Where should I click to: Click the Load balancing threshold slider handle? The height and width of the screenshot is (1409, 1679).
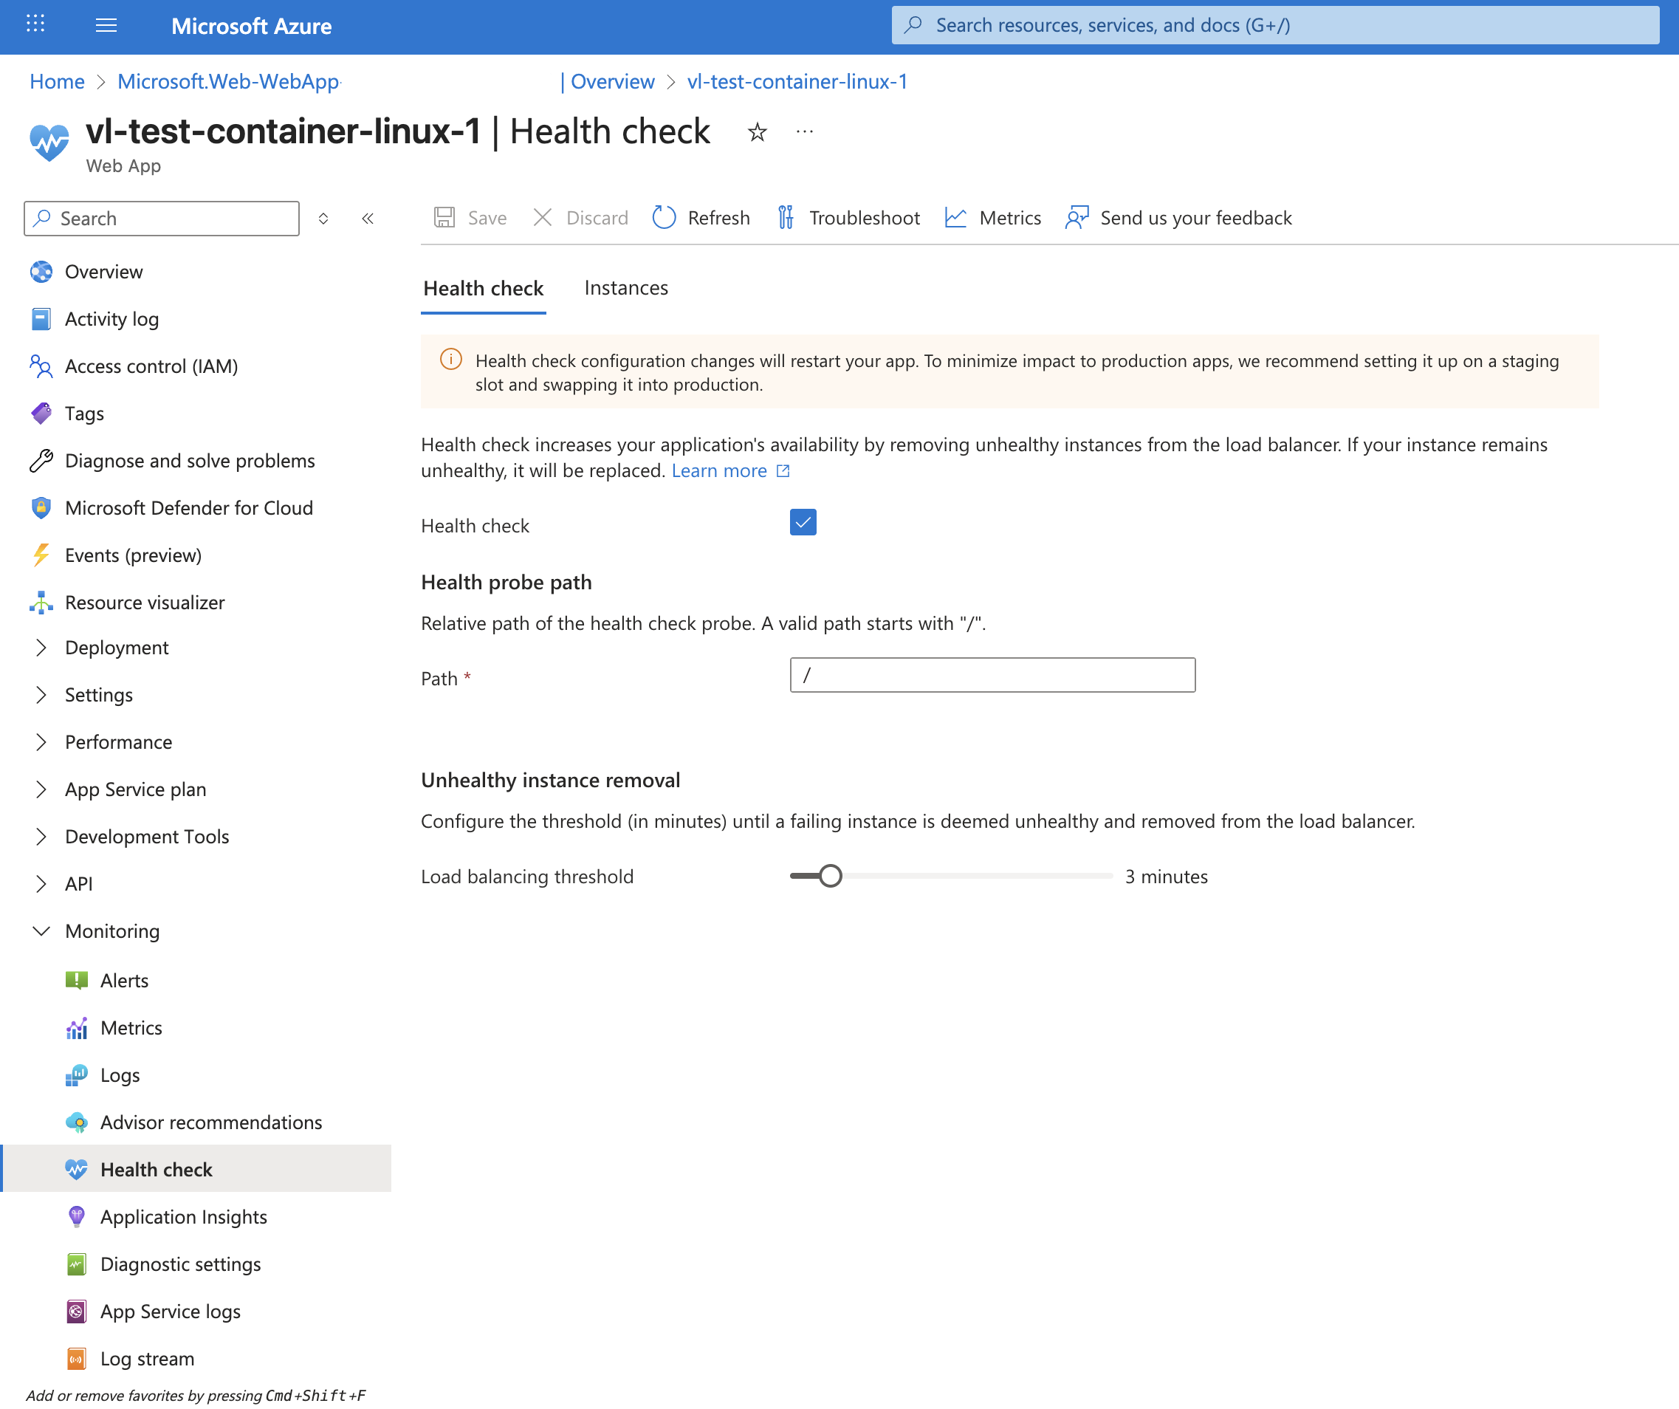pos(831,876)
